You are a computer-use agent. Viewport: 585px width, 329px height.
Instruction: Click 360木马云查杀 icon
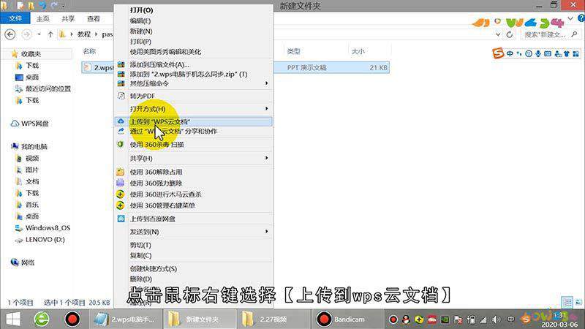[120, 194]
